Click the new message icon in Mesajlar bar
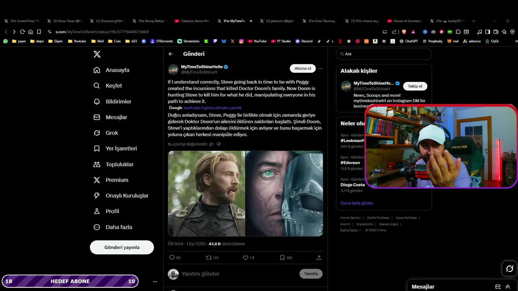The height and width of the screenshot is (291, 518). tap(498, 287)
